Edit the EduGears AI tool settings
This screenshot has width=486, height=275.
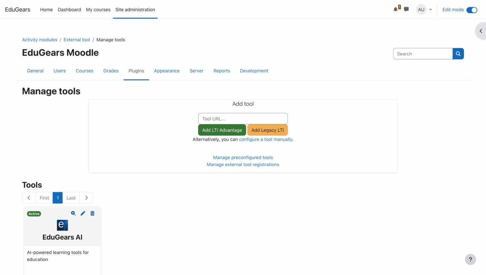82,213
